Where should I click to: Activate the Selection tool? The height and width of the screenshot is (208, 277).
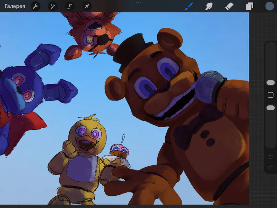[x=70, y=6]
